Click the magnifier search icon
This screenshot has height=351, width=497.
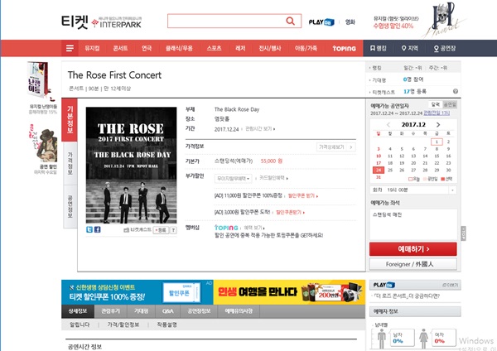290,21
